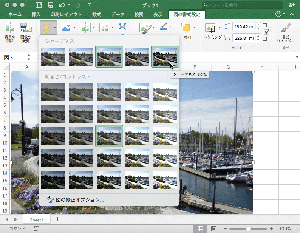Open the 挿入 (Insert) ribbon tab
300x233 pixels.
pos(36,15)
